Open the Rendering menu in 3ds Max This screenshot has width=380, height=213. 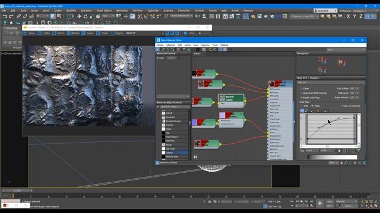pos(122,11)
